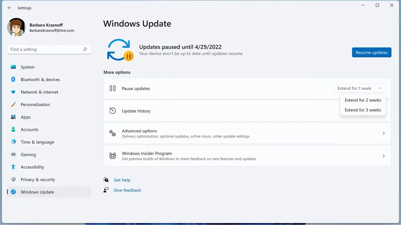This screenshot has height=225, width=401.
Task: Open Update history row text
Action: tap(136, 111)
